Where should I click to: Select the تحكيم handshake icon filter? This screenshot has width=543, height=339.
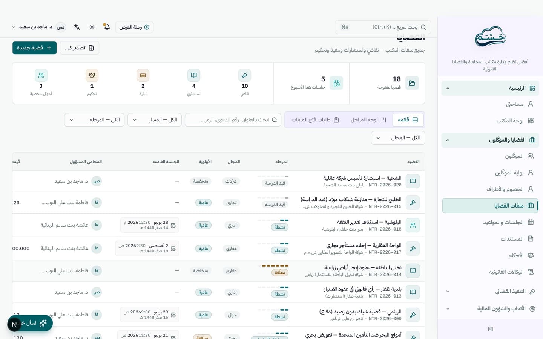pyautogui.click(x=92, y=75)
